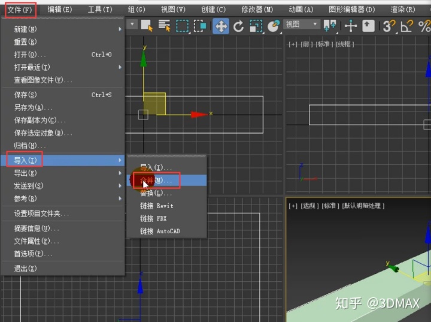Click Use Pivot Point Center icon

[x=330, y=26]
